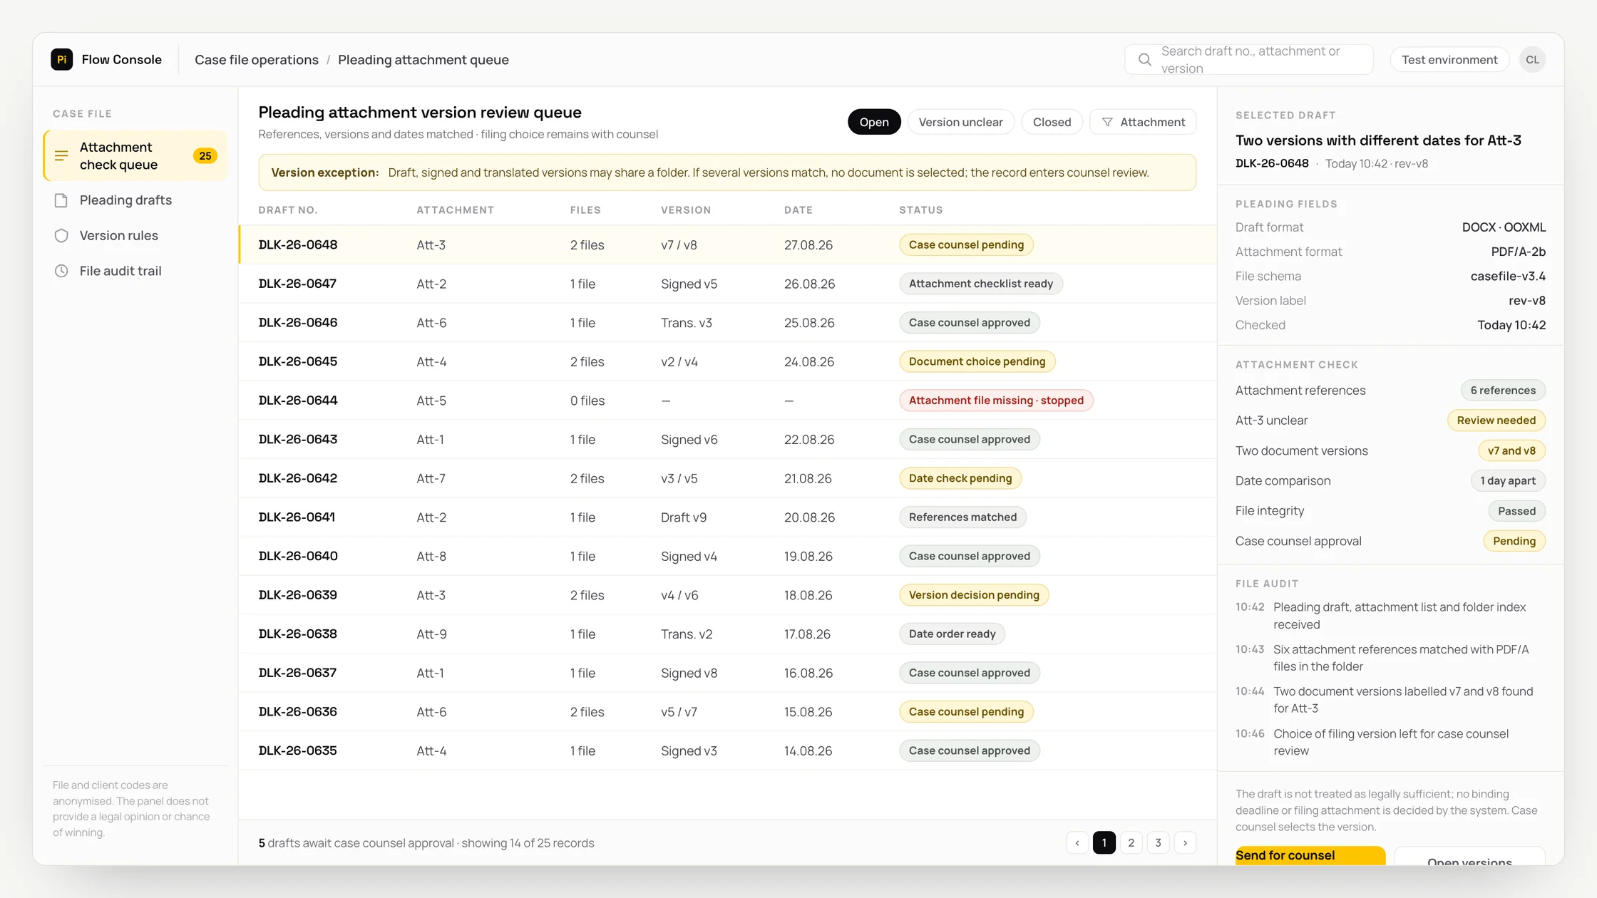Image resolution: width=1597 pixels, height=898 pixels.
Task: Go to page 3
Action: pyautogui.click(x=1159, y=842)
